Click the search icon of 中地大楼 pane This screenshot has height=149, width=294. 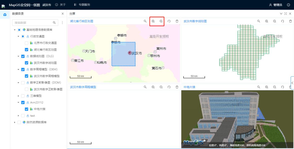[x=259, y=87]
